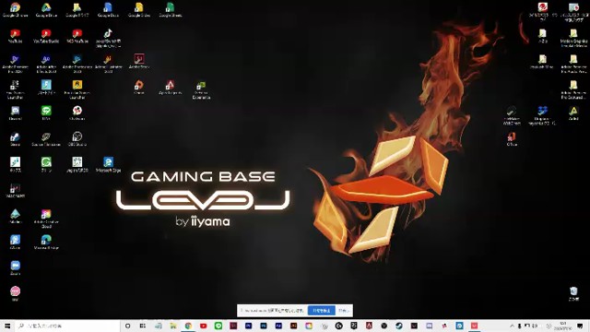Click the text link beside the blue popup button
590x332 pixels.
tap(344, 311)
